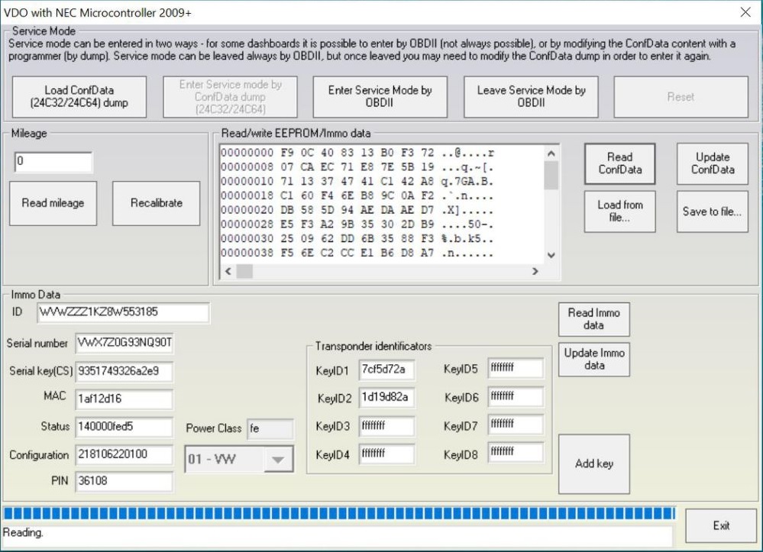Click Leave Service Mode by OBDII
763x552 pixels.
[x=531, y=96]
